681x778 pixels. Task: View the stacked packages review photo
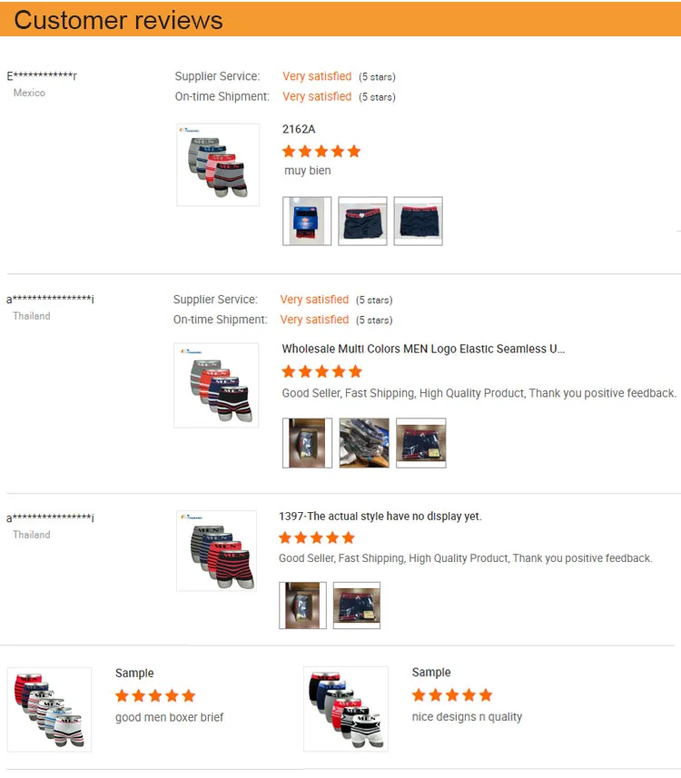pyautogui.click(x=364, y=443)
